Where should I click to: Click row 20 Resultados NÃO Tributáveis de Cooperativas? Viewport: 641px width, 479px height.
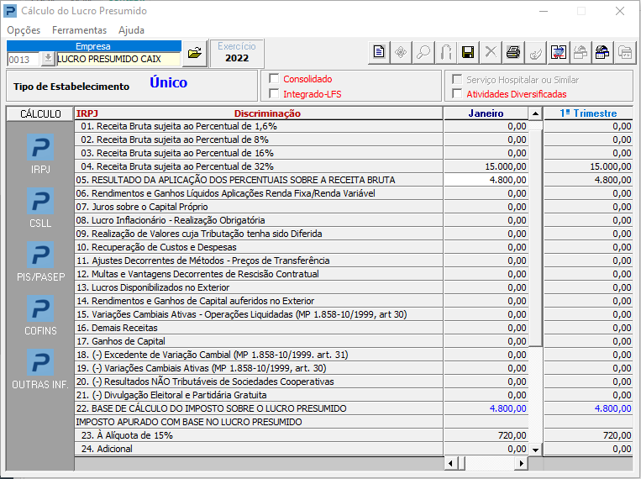tap(259, 382)
